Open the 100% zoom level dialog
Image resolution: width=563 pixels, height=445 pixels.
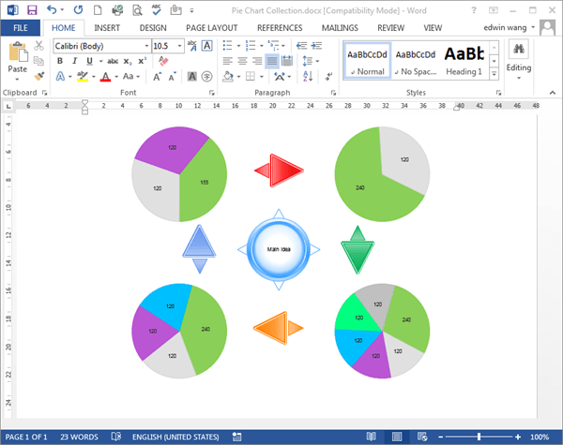point(540,437)
